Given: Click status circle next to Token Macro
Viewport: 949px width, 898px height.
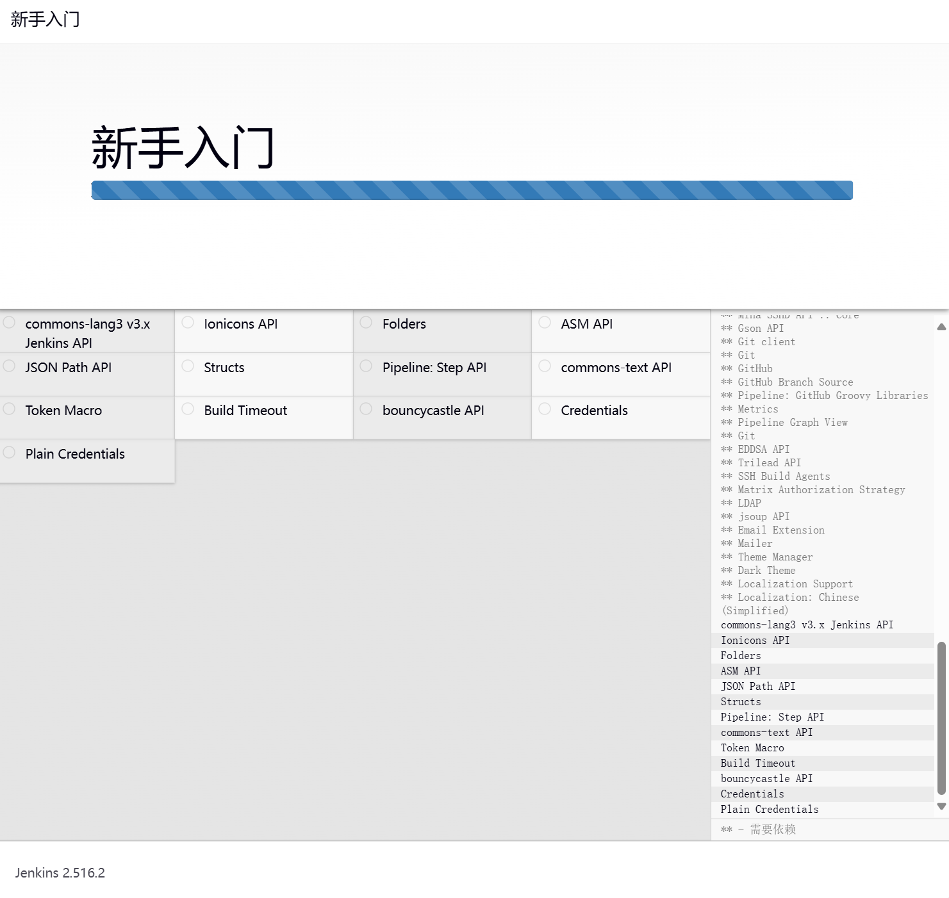Looking at the screenshot, I should click(x=9, y=409).
